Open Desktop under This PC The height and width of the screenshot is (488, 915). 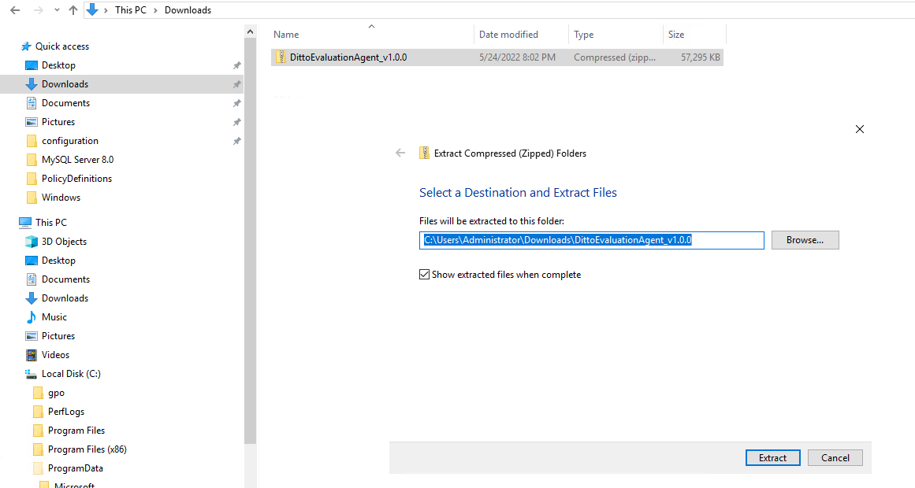[58, 260]
